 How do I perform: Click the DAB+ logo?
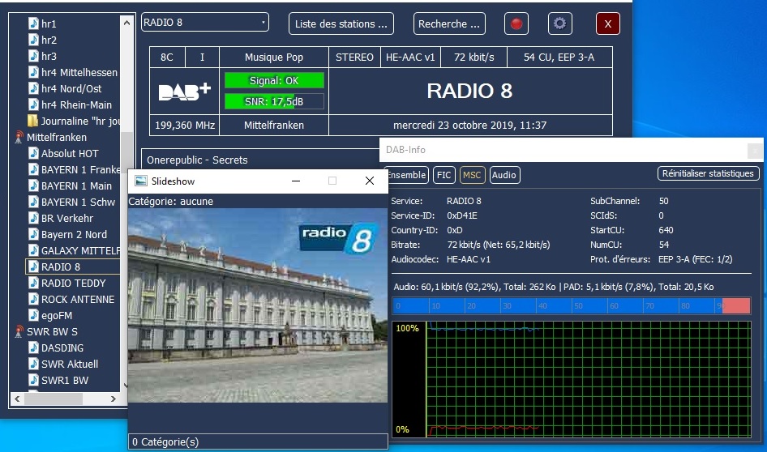184,91
